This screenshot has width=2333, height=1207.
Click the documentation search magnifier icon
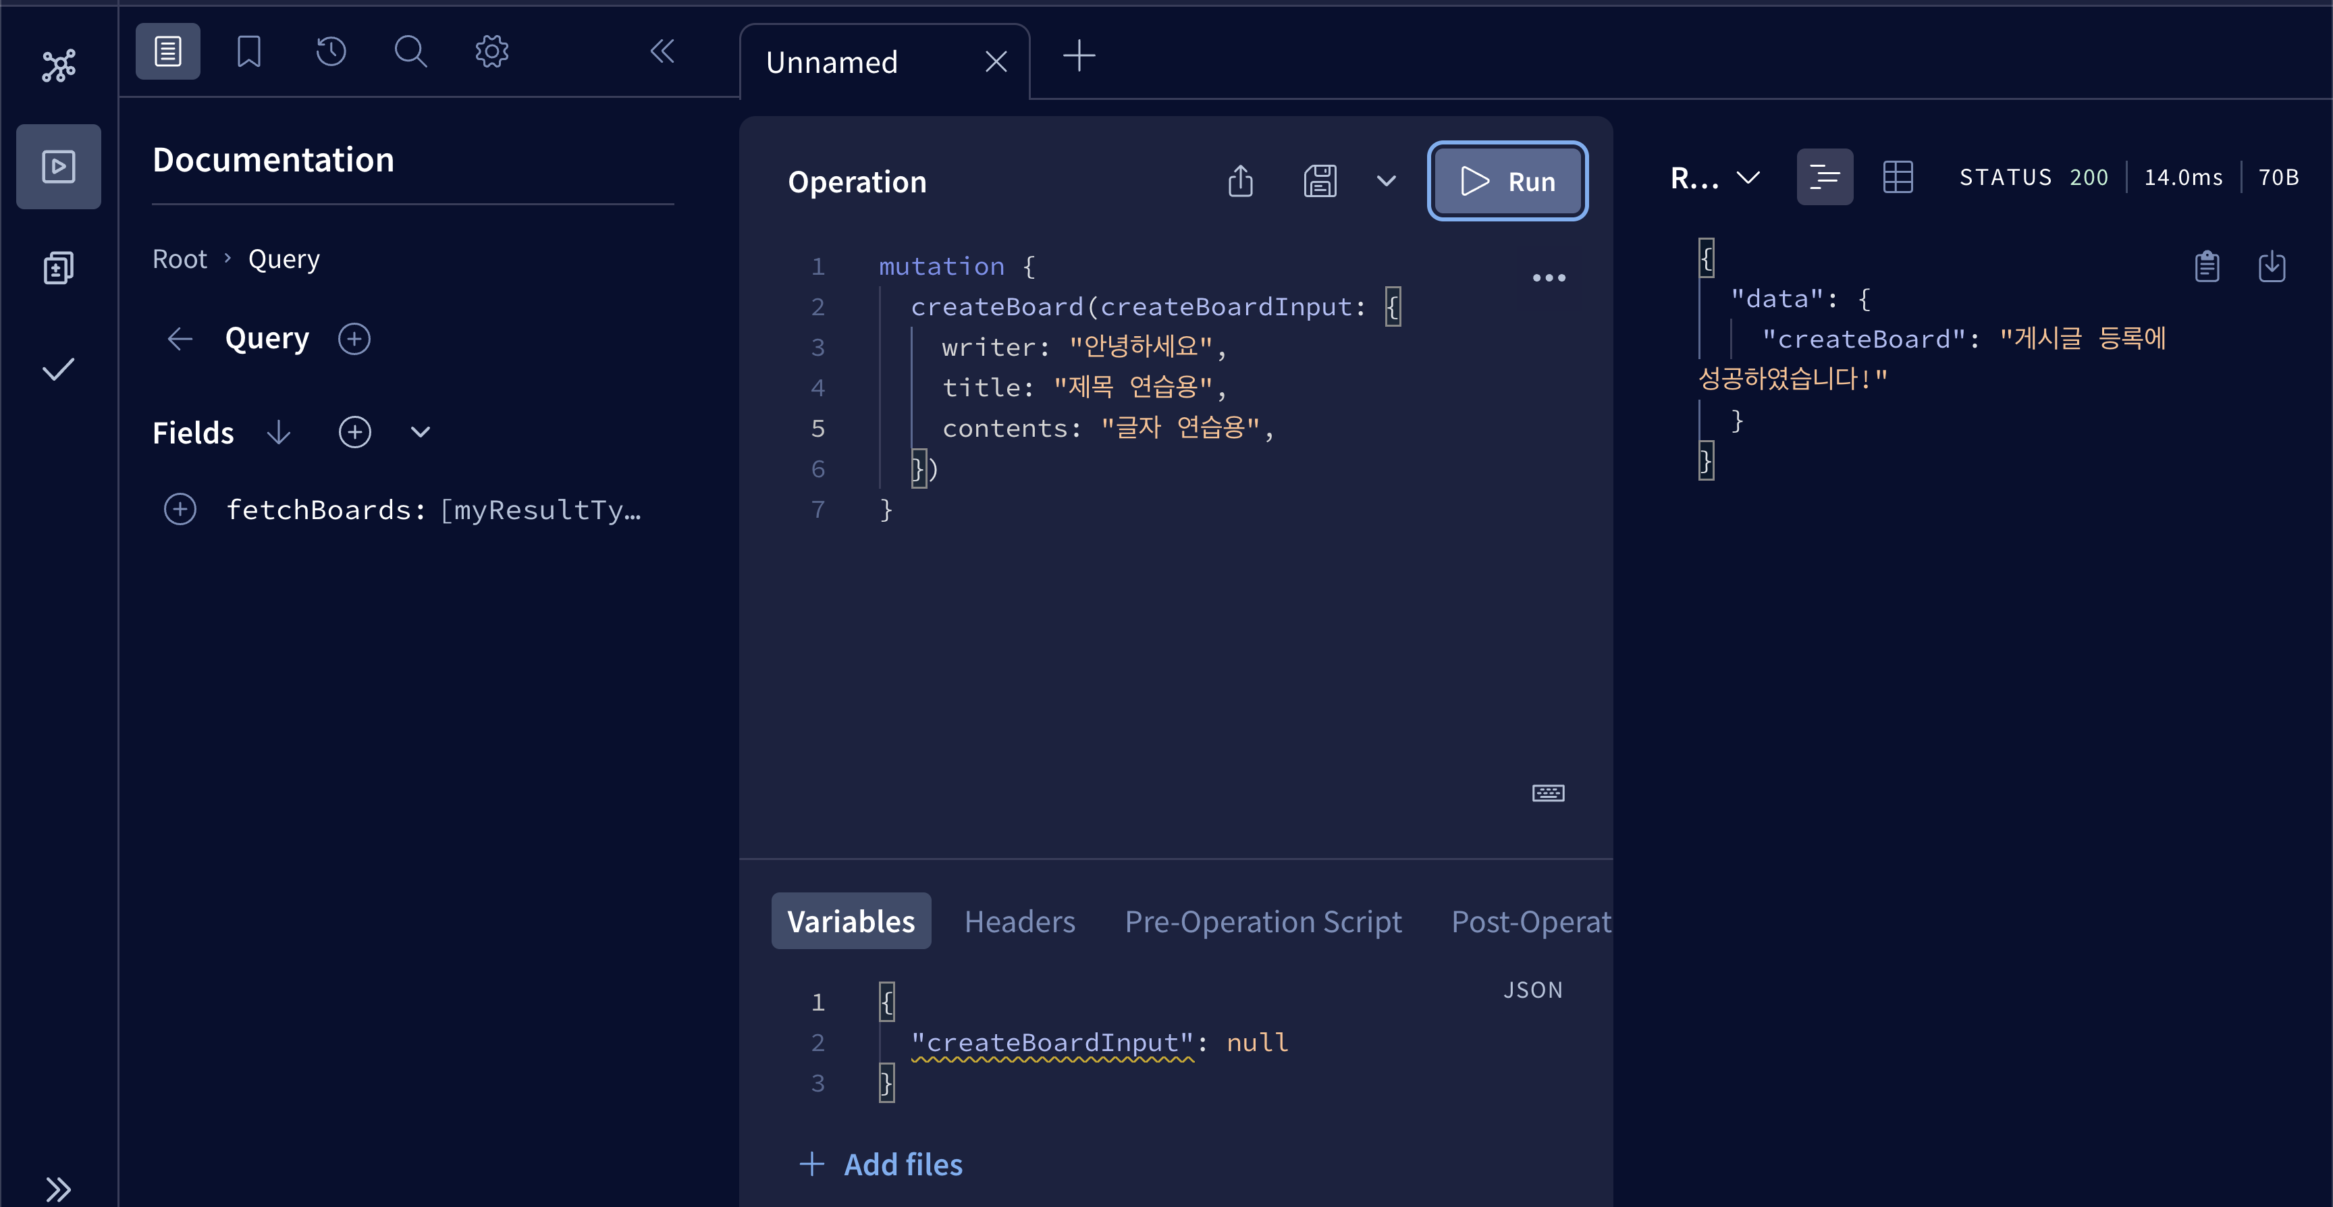coord(410,51)
